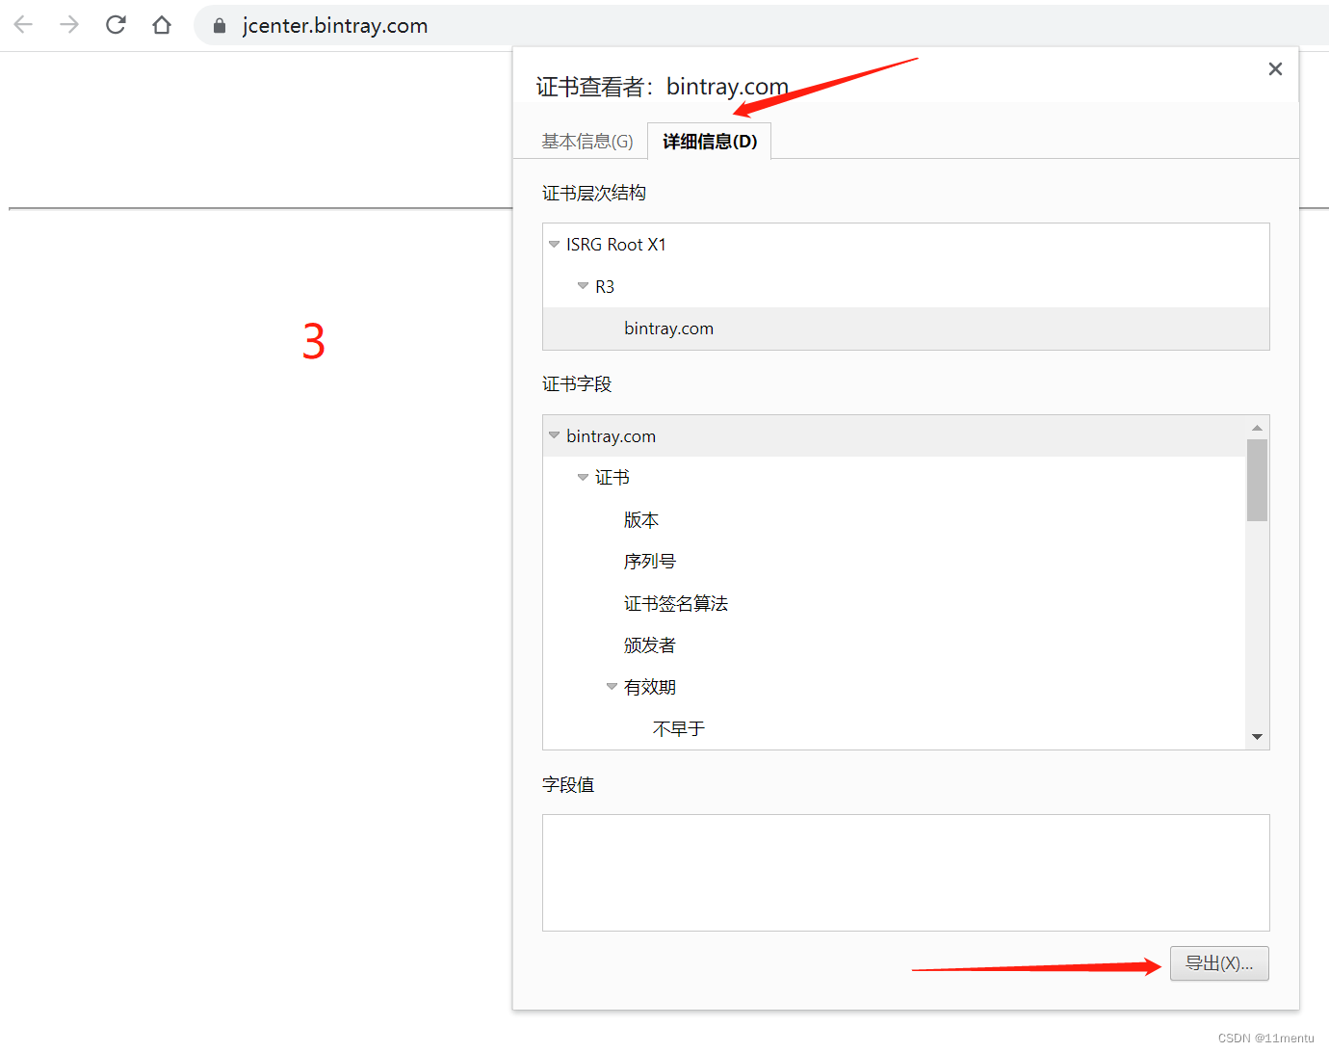1329x1052 pixels.
Task: Reload the page with refresh icon
Action: click(116, 25)
